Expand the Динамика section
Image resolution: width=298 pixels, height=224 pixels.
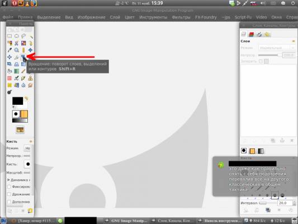click(x=8, y=180)
